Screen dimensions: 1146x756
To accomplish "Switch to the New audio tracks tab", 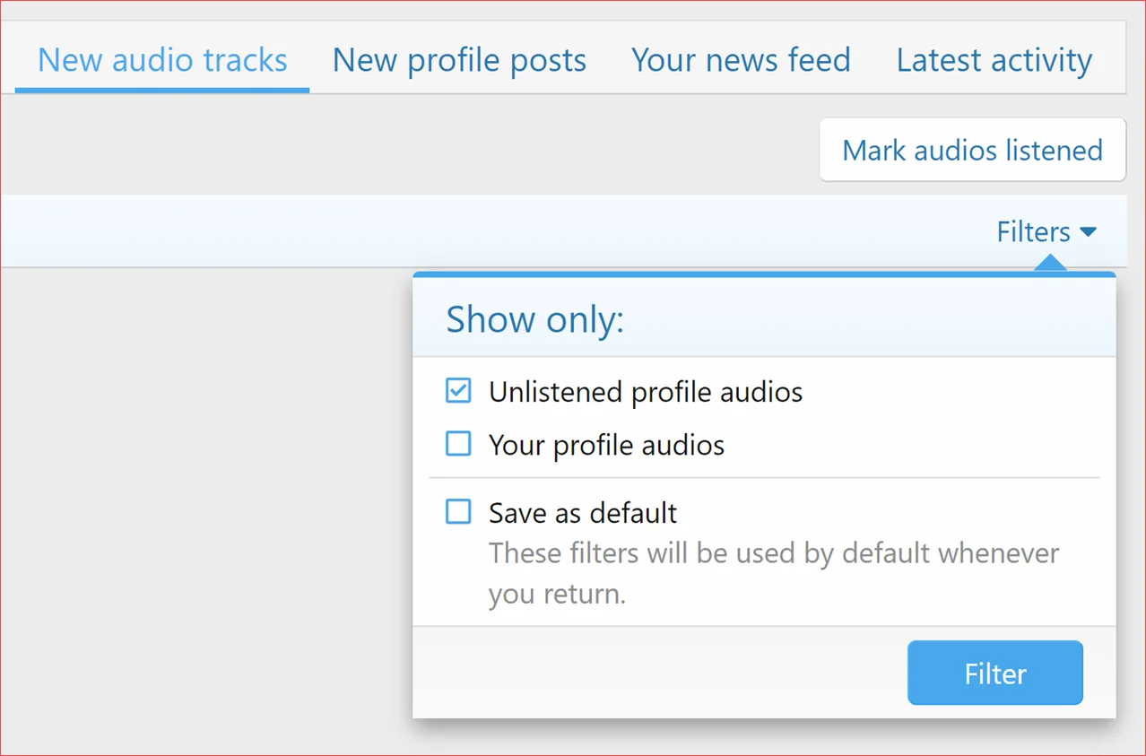I will pyautogui.click(x=162, y=60).
